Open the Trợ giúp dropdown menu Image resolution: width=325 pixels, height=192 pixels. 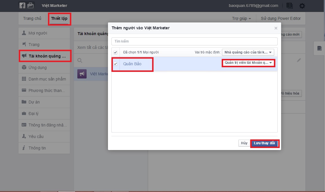[242, 19]
